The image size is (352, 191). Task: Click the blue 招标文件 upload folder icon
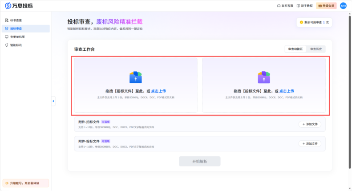click(x=136, y=77)
